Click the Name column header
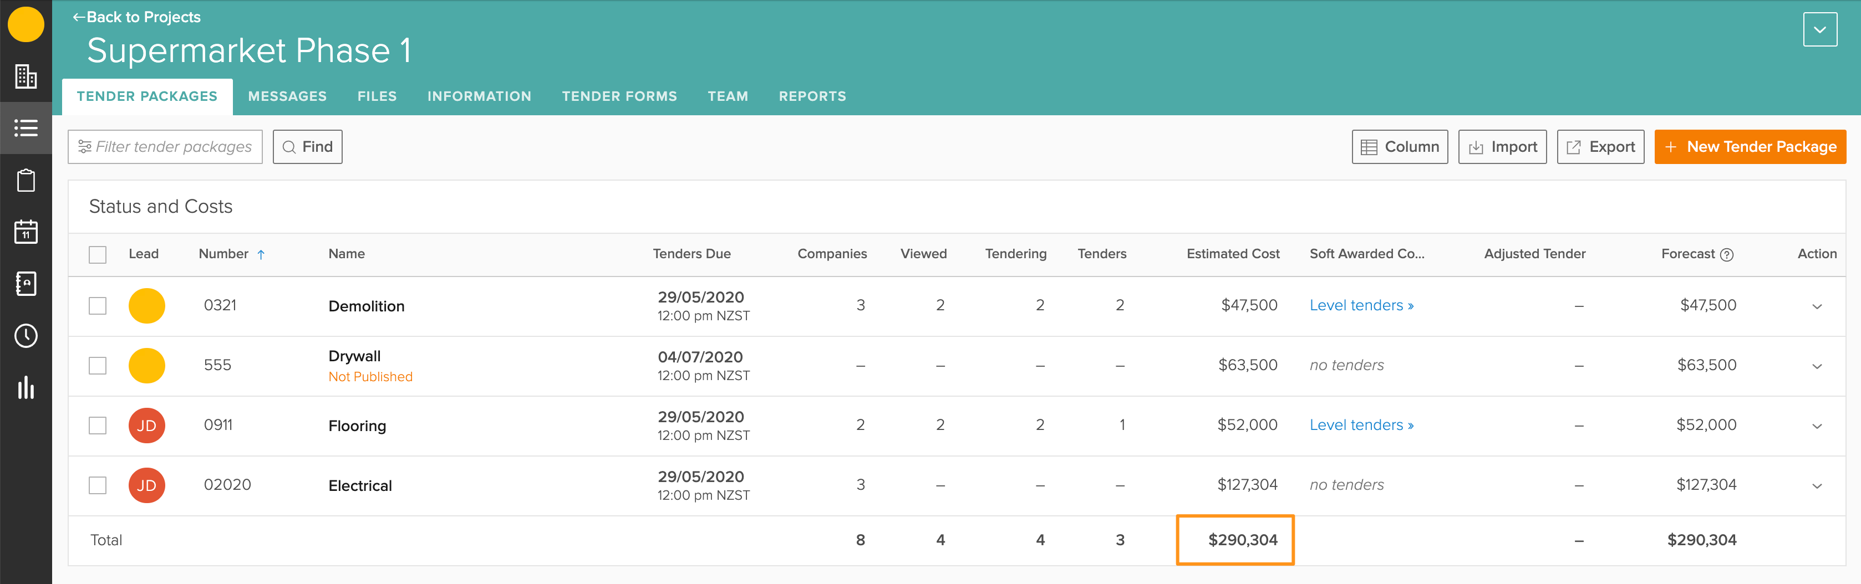Screen dimensions: 1861x584 pos(347,254)
